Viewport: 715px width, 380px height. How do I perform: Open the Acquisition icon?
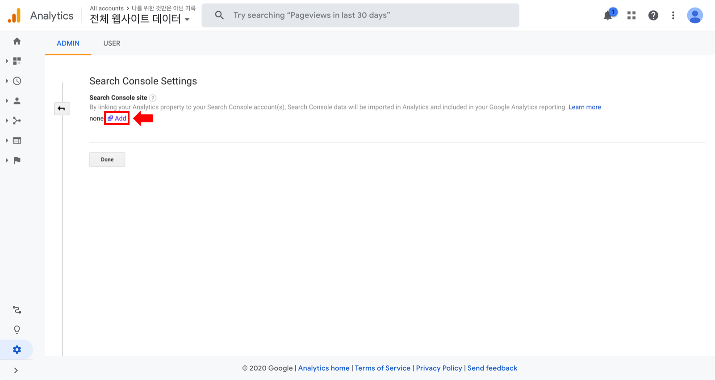coord(17,121)
